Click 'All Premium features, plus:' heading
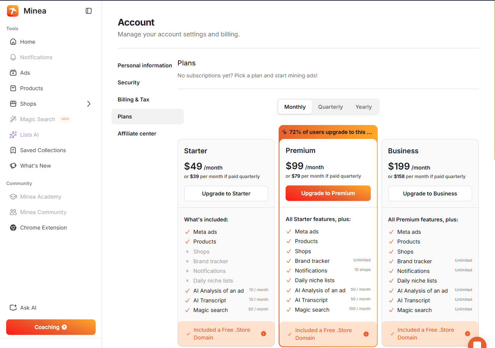 coord(423,219)
